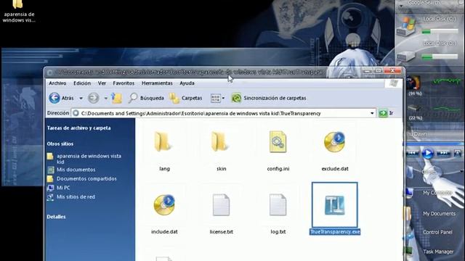Open the Archivo menu
The image size is (465, 261).
pos(57,83)
